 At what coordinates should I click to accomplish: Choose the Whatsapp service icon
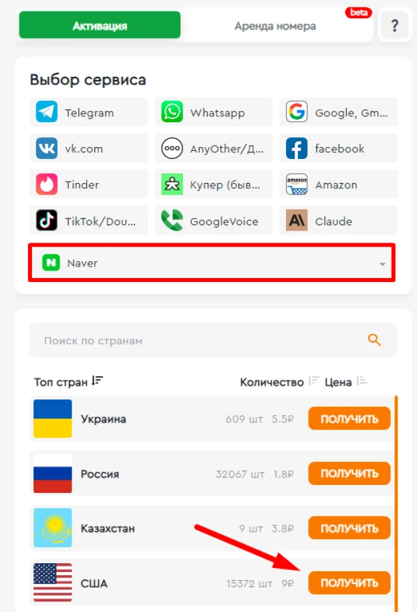click(x=172, y=112)
